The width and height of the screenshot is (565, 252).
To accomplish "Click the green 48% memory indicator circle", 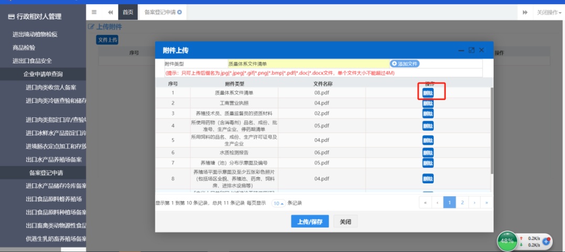I will (x=507, y=241).
